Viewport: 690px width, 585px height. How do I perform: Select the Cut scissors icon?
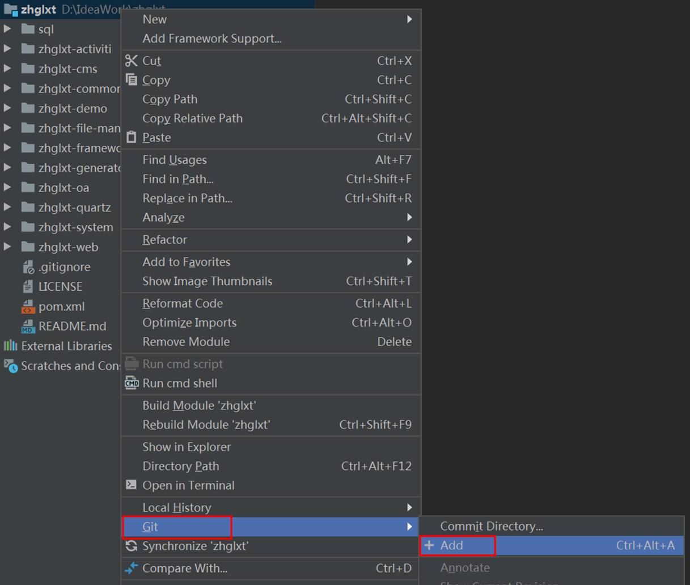pos(132,61)
